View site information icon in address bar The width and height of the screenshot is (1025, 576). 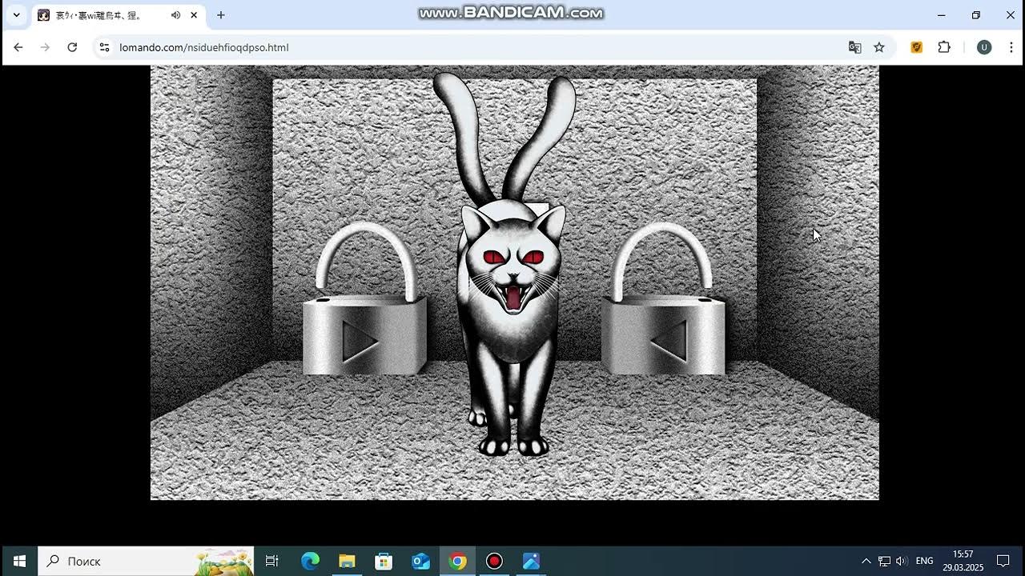[104, 47]
